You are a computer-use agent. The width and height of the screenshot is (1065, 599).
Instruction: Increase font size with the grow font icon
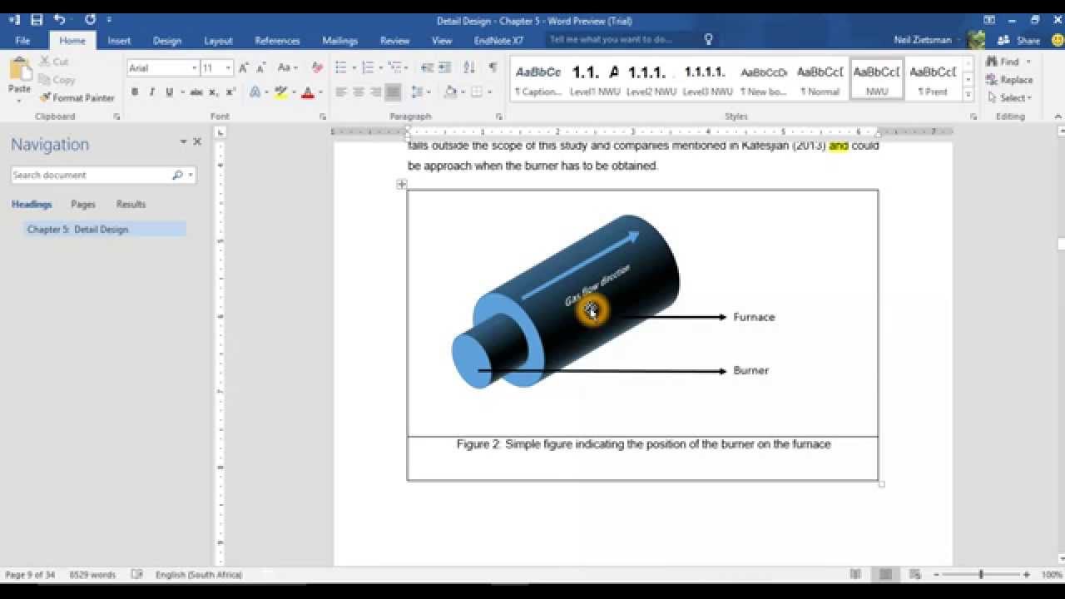click(244, 68)
